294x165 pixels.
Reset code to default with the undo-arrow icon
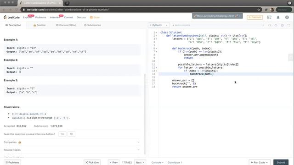click(276, 25)
